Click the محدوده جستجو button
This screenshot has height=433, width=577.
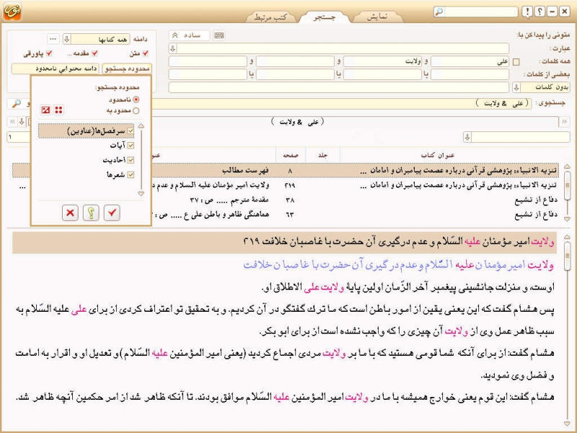pyautogui.click(x=127, y=69)
